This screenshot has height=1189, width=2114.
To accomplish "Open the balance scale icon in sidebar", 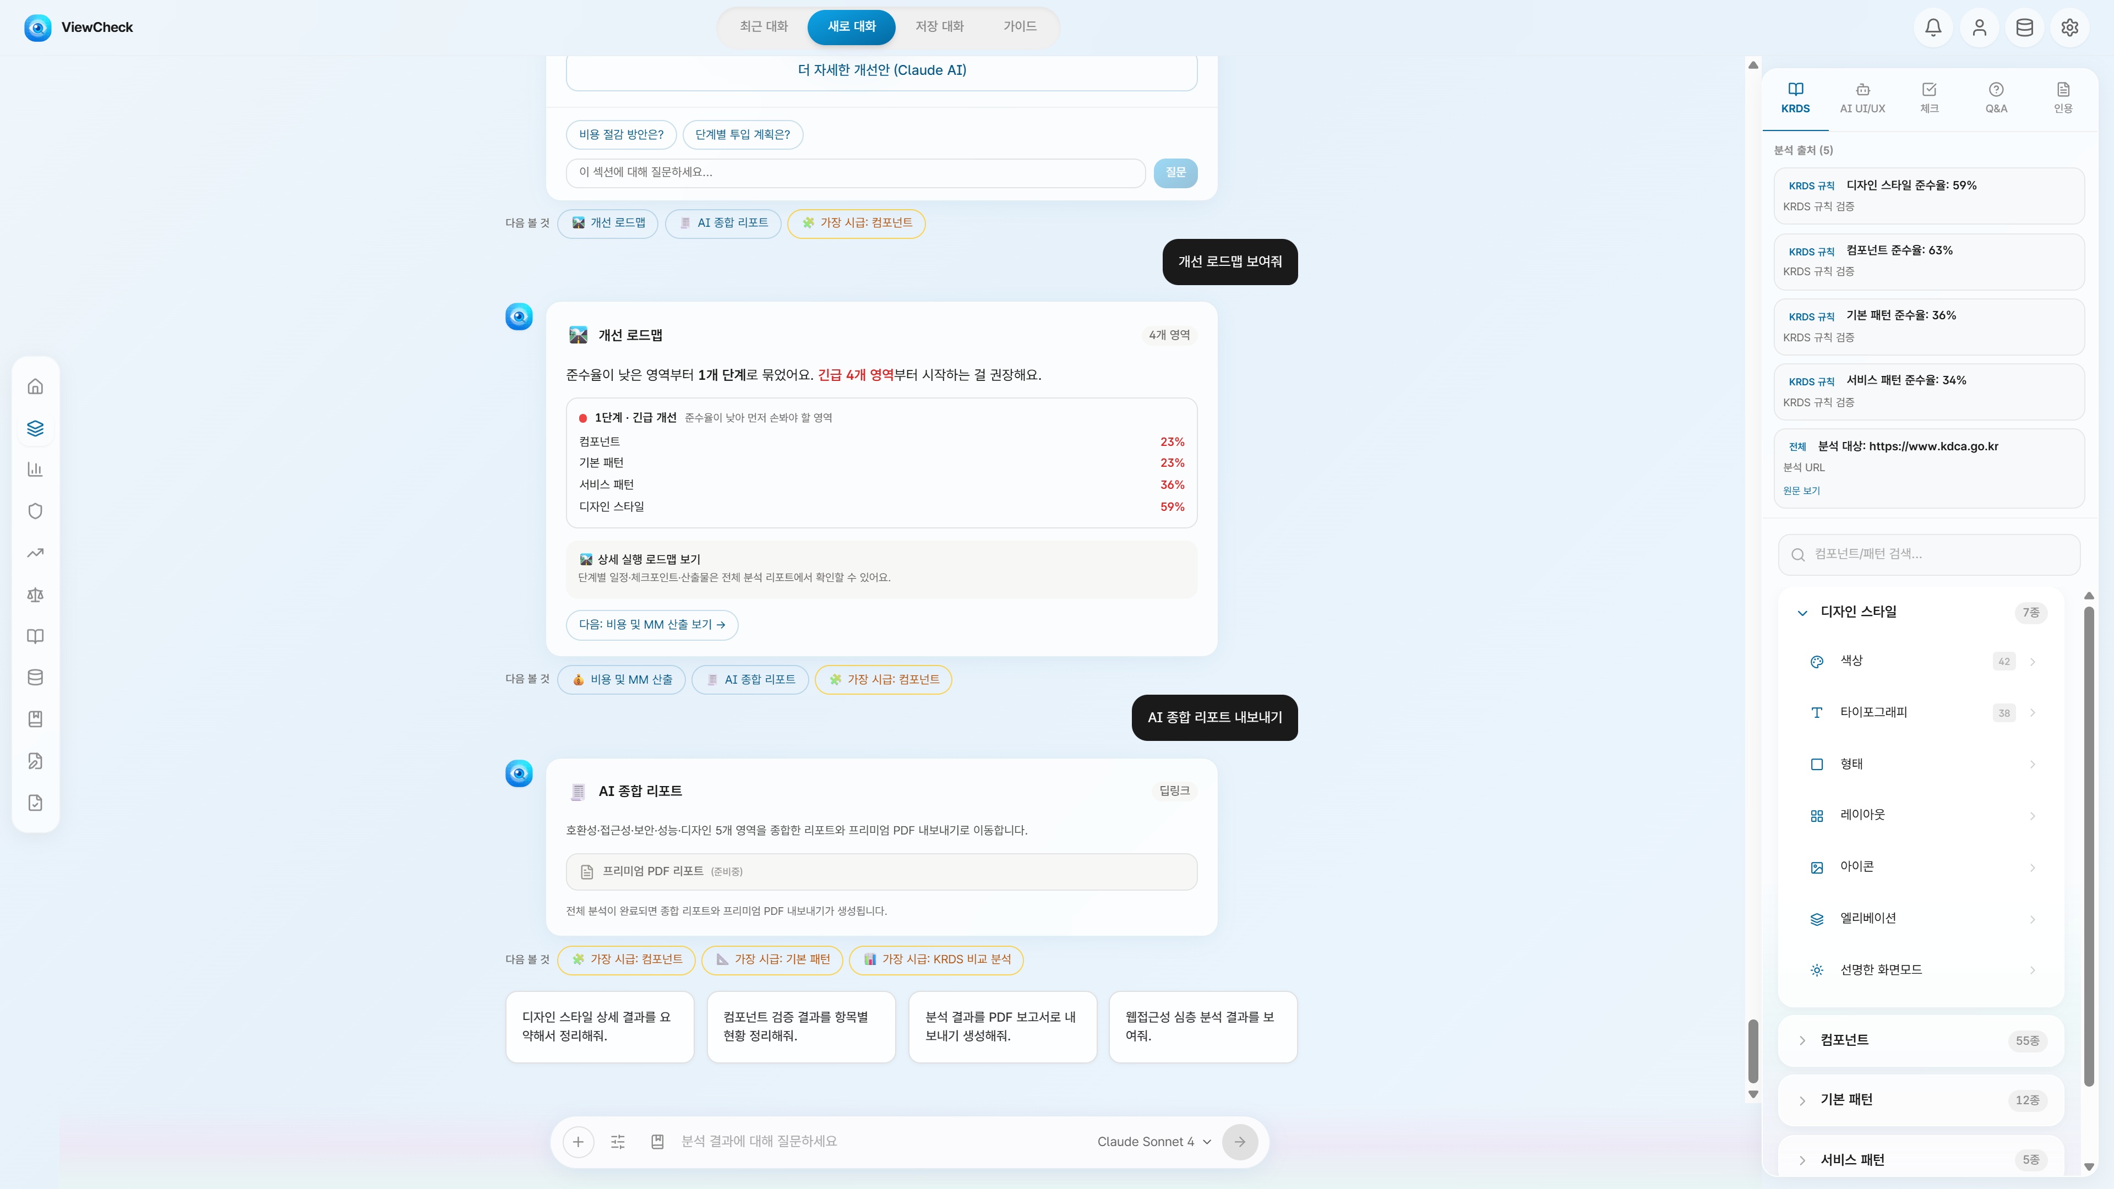I will pyautogui.click(x=35, y=595).
